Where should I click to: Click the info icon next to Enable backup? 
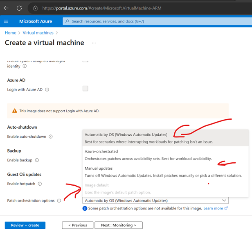36,160
